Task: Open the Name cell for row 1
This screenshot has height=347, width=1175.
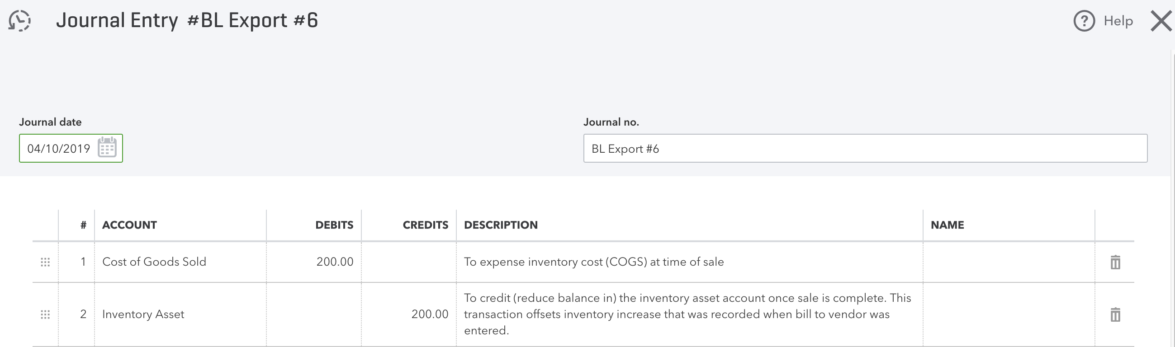Action: pos(1008,262)
